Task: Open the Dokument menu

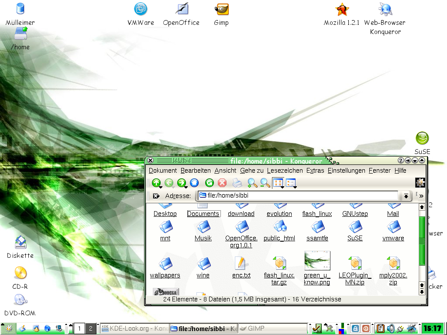Action: tap(163, 171)
